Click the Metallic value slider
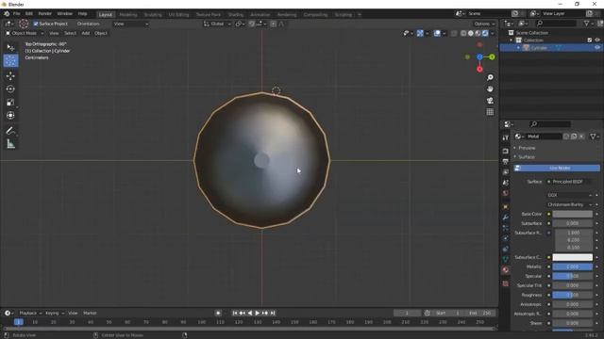 tap(573, 266)
